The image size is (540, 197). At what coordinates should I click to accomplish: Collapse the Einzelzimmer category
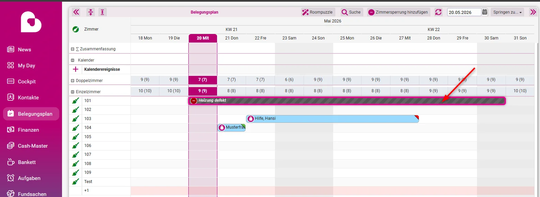pos(73,92)
